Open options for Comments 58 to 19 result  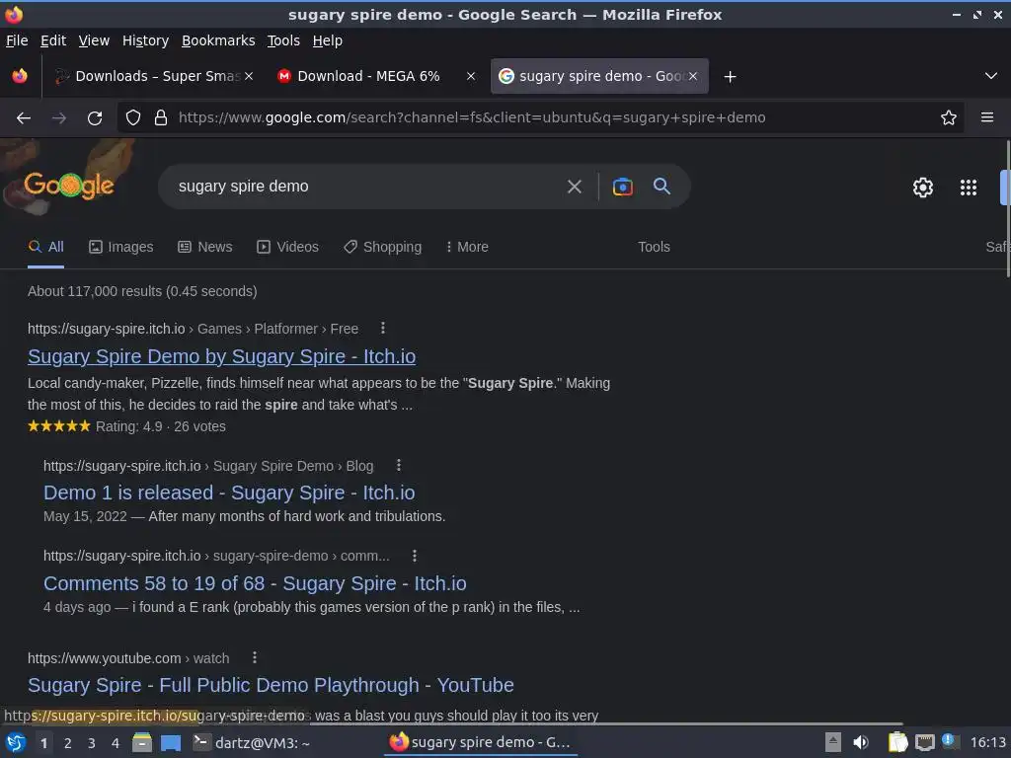pos(414,556)
